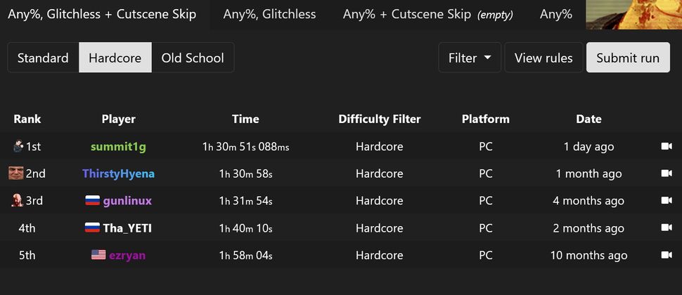682x295 pixels.
Task: Switch to Old School difficulty
Action: [x=193, y=58]
